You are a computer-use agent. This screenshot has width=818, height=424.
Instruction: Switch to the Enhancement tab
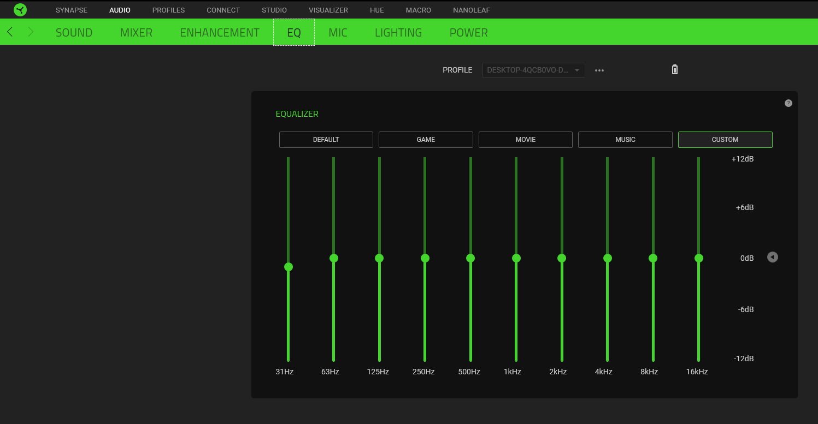tap(220, 33)
